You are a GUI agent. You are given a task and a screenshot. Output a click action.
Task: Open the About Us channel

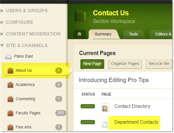(24, 70)
